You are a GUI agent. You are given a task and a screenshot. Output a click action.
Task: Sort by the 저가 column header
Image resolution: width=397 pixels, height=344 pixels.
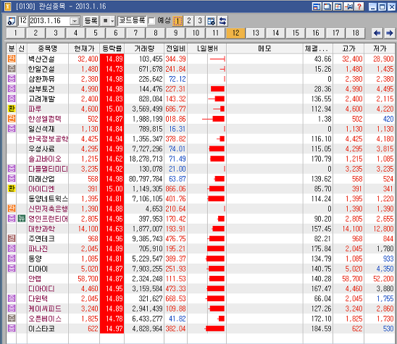380,49
